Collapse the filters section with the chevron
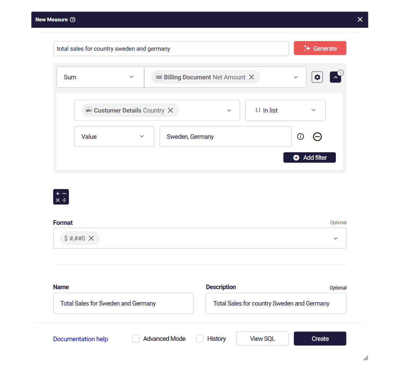Image resolution: width=403 pixels, height=373 pixels. [335, 77]
